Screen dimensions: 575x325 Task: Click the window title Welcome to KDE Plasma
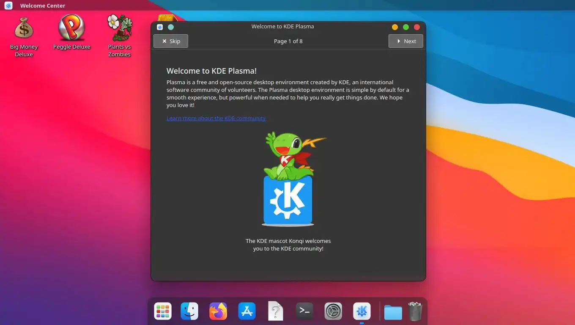coord(283,26)
